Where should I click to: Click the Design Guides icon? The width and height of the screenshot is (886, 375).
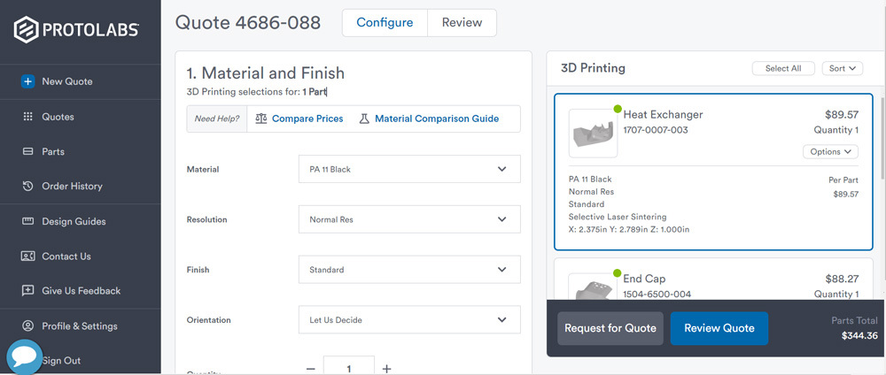click(27, 221)
